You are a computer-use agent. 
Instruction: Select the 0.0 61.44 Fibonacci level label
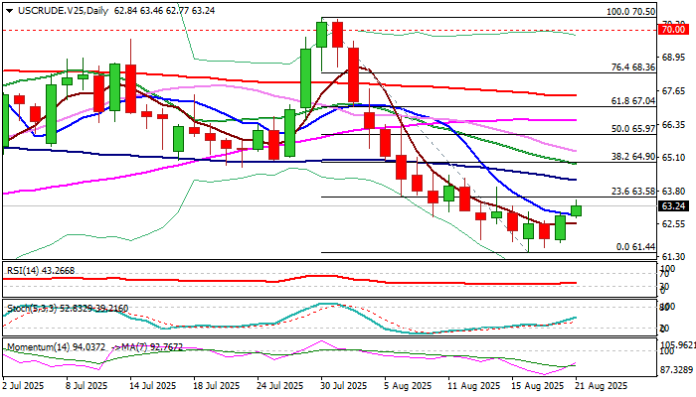pos(635,247)
